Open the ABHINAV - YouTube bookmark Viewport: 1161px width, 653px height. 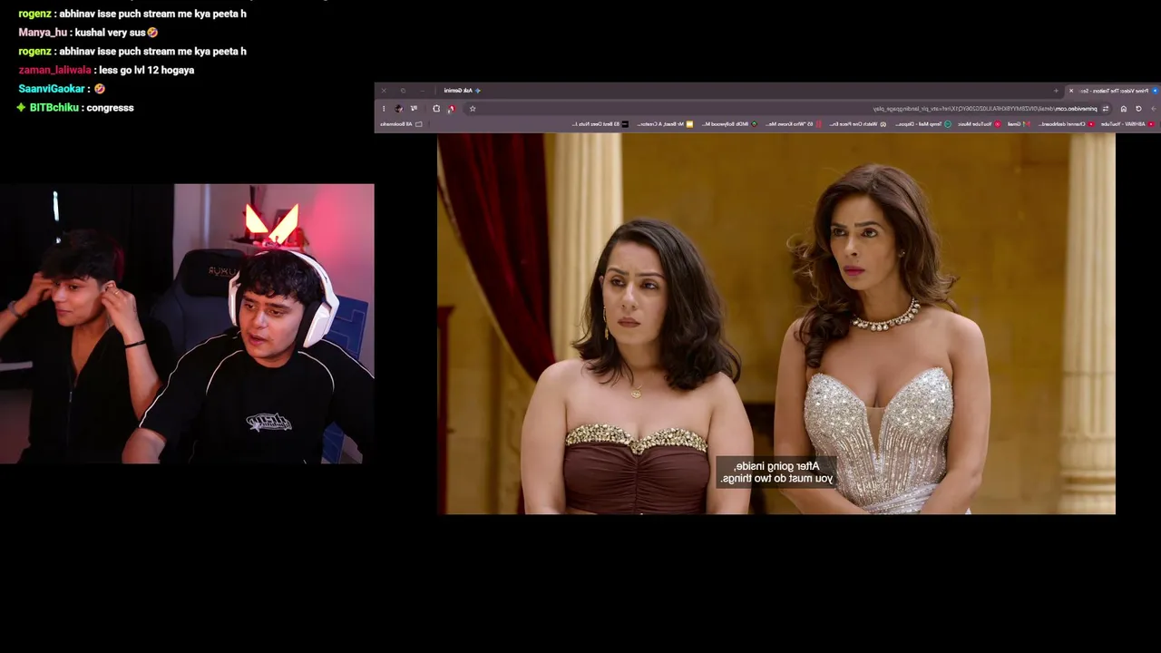pyautogui.click(x=1127, y=124)
